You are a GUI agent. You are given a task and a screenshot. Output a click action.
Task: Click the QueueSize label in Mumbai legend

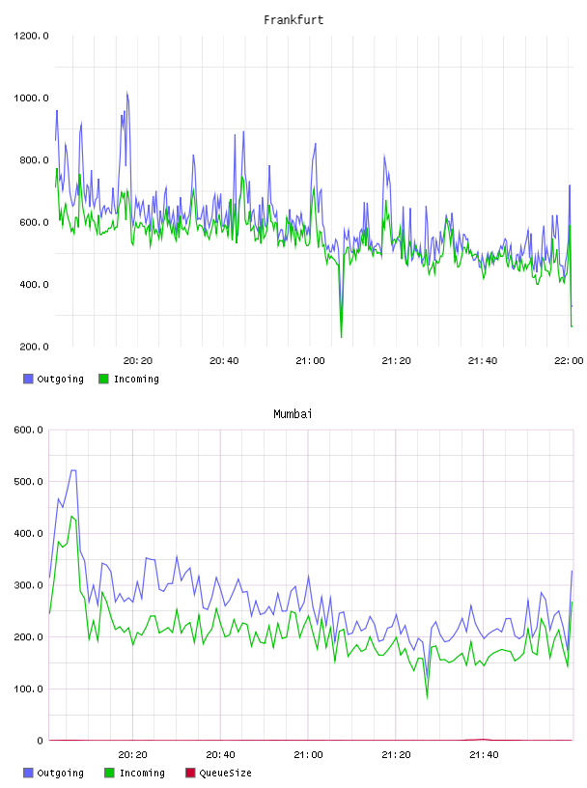point(225,773)
